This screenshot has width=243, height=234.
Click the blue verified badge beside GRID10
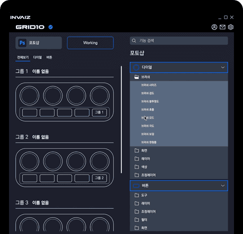[x=50, y=27]
